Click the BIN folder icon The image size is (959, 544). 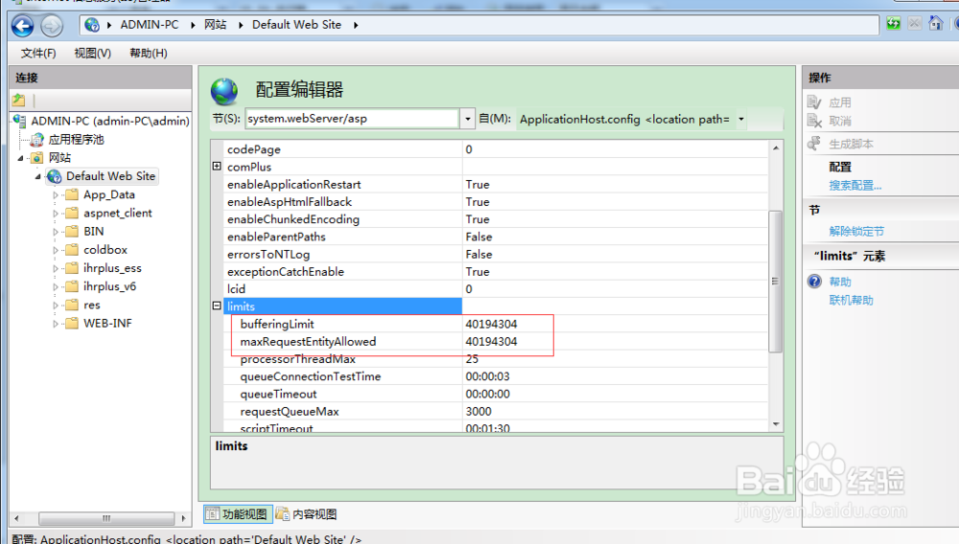pyautogui.click(x=72, y=232)
